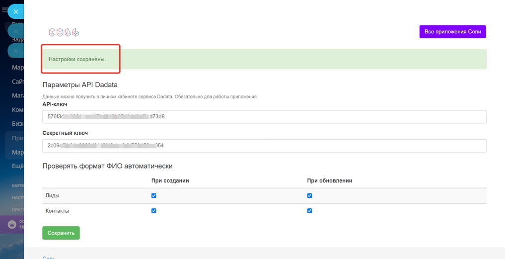Screen dimensions: 505x259
Task: Open Бизнес-процессы sidebar item
Action: coord(18,124)
